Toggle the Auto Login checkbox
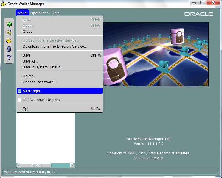The height and width of the screenshot is (178, 222). click(20, 91)
